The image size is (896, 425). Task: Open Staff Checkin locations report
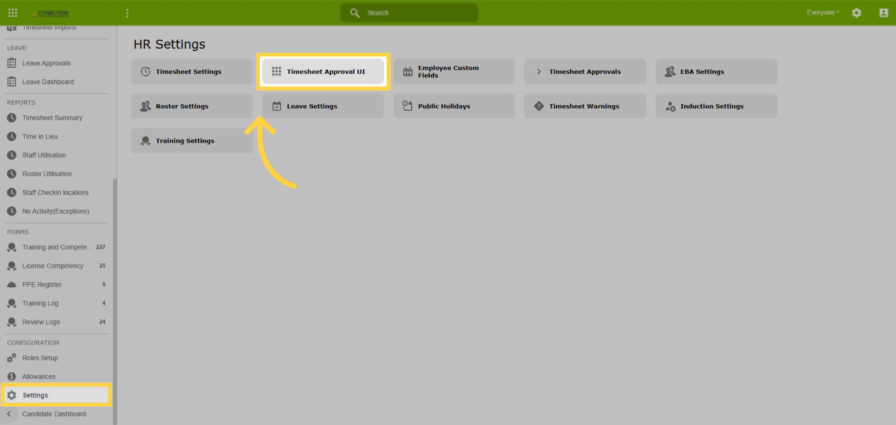coord(56,192)
